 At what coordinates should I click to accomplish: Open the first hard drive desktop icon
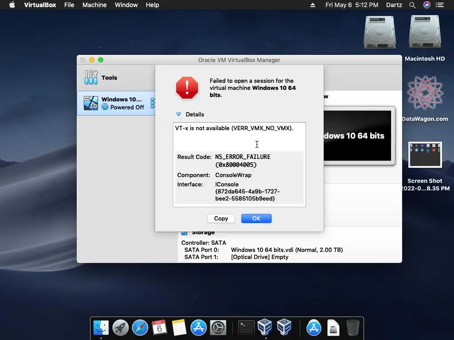pyautogui.click(x=380, y=32)
